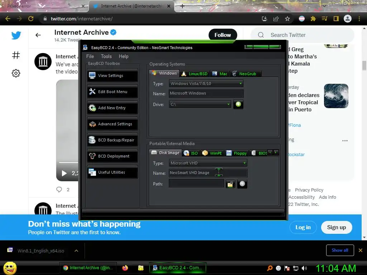Click the Sign up button
367x275 pixels.
click(336, 227)
